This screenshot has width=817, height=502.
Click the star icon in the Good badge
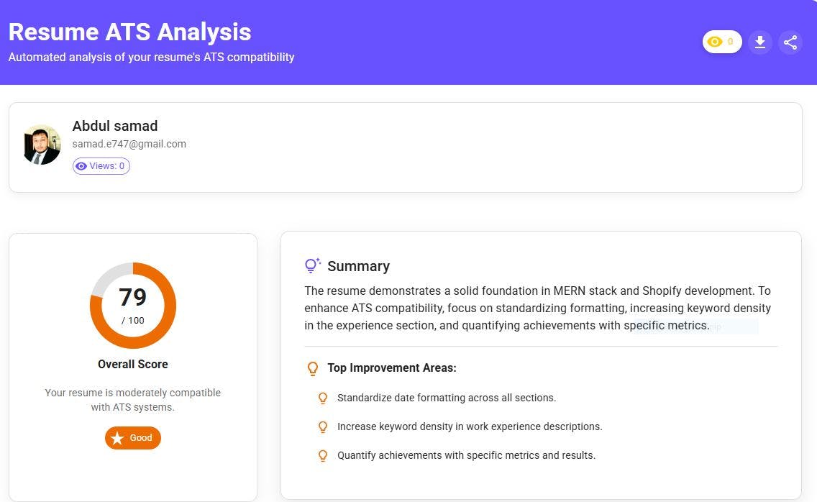117,438
